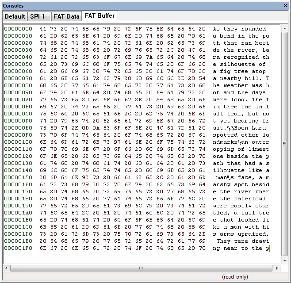Click ASCII text 'spotted other la'
This screenshot has height=283, width=291.
click(x=241, y=135)
